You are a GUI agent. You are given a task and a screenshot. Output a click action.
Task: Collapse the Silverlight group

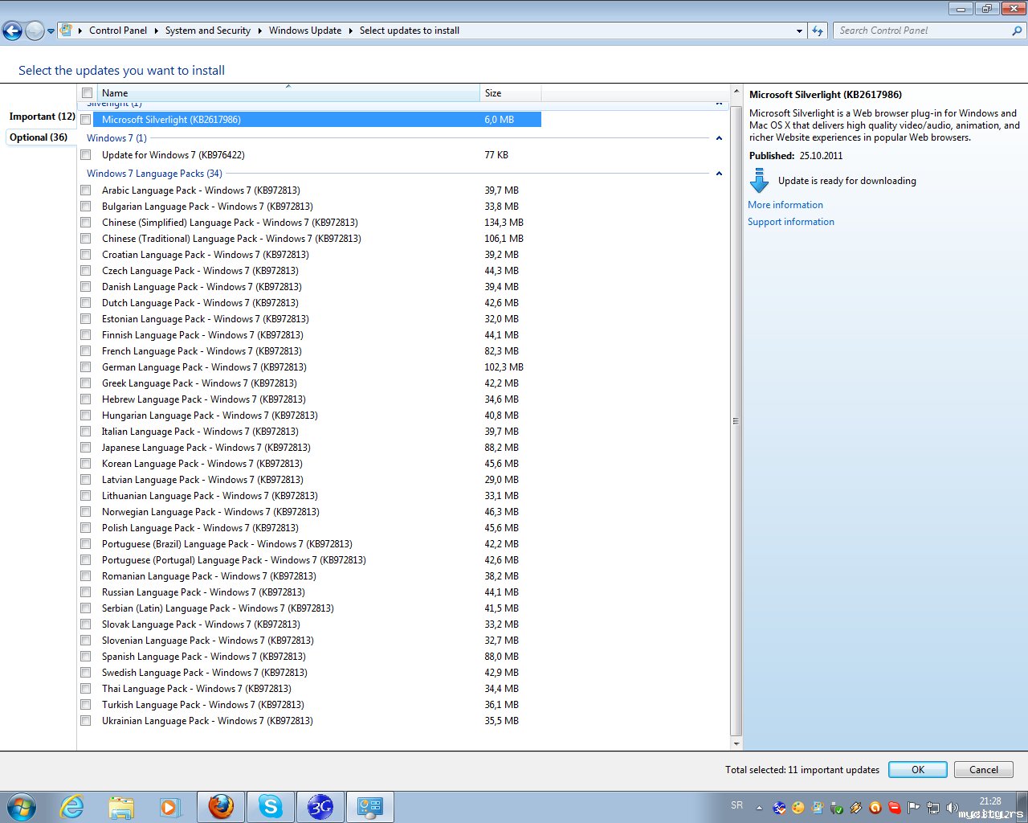[x=719, y=104]
